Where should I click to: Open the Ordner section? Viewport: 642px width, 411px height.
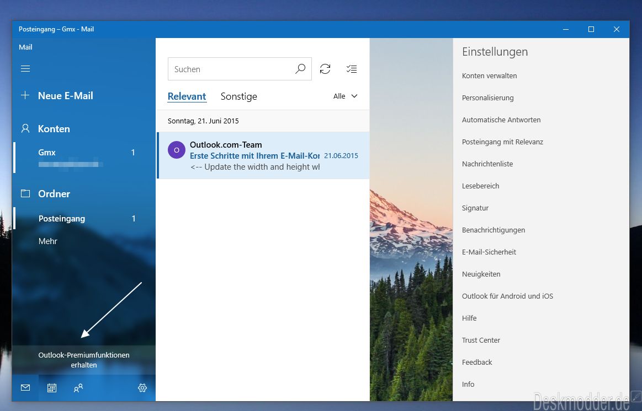pyautogui.click(x=54, y=193)
